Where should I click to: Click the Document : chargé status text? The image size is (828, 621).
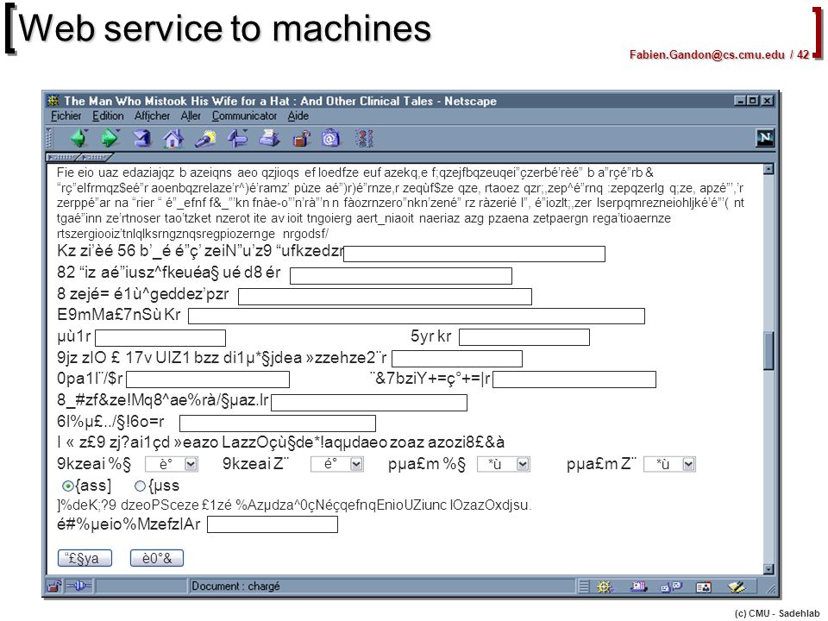235,586
